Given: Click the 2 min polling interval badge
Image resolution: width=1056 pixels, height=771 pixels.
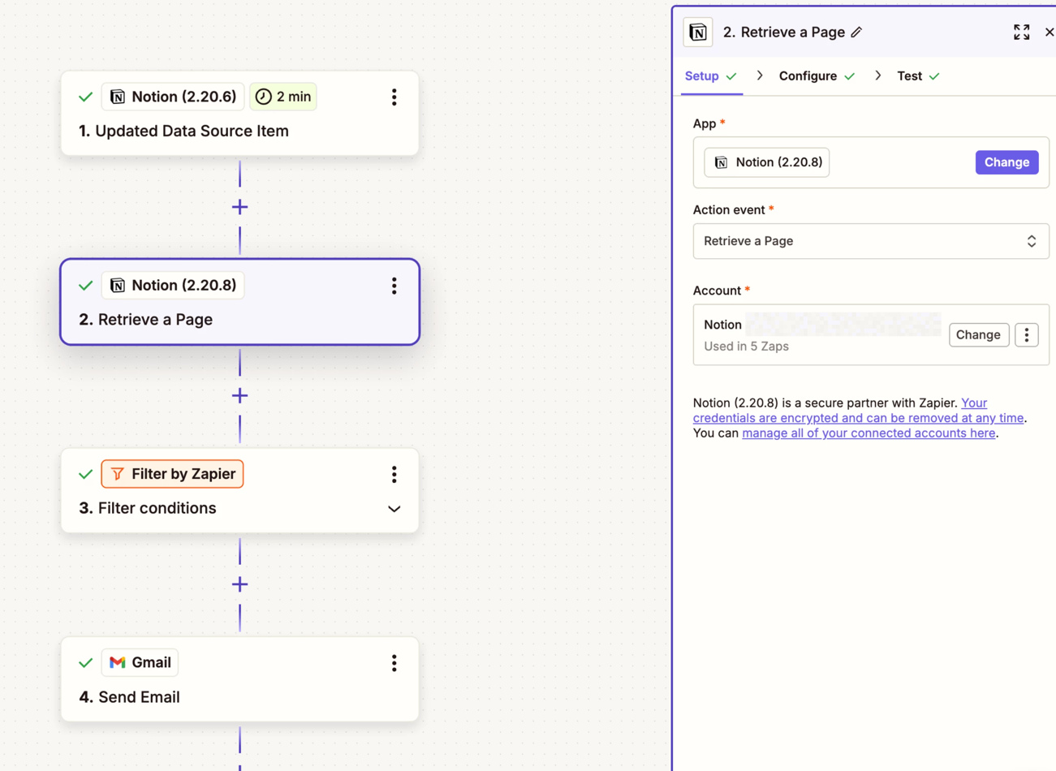Looking at the screenshot, I should pyautogui.click(x=283, y=97).
